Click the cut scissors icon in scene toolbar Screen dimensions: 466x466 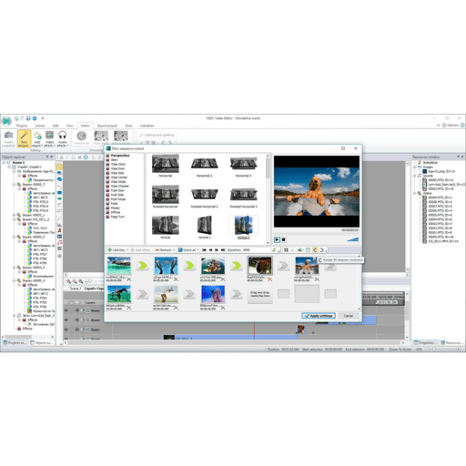62,157
